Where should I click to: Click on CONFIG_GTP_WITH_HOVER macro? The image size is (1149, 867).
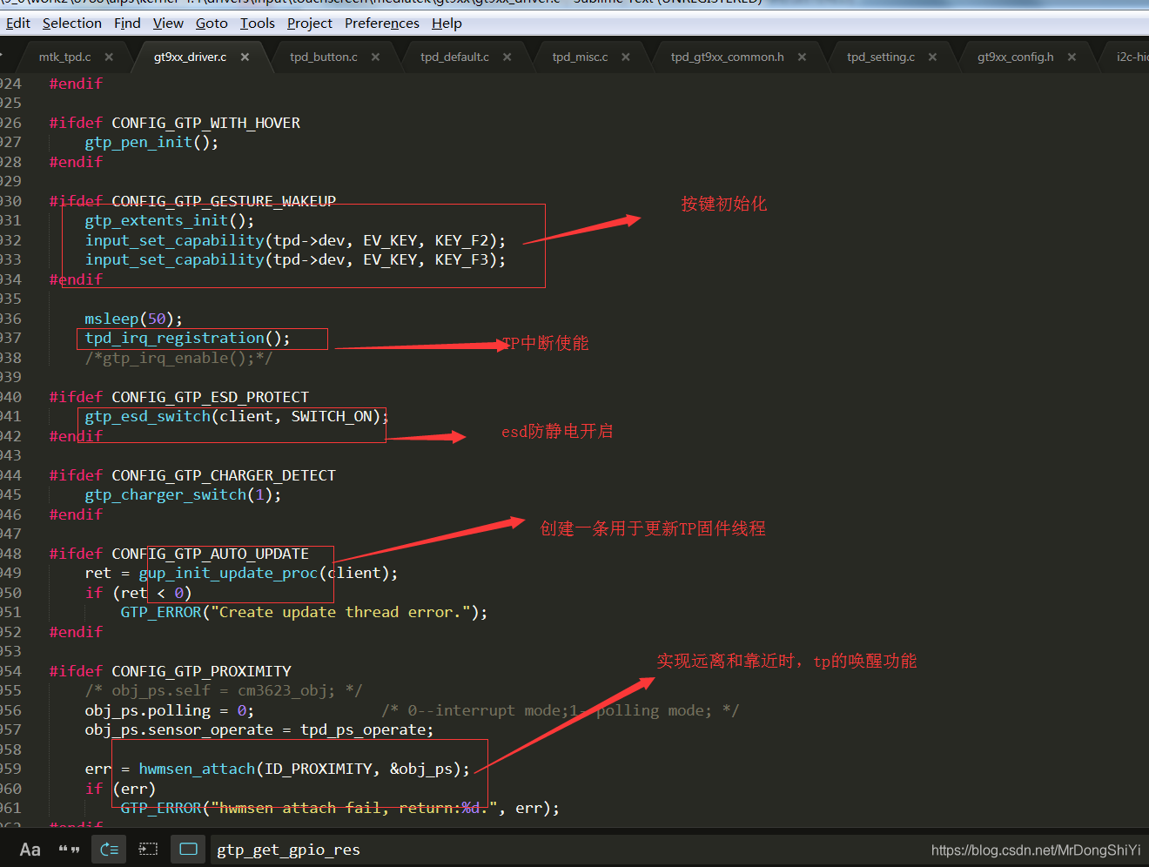[205, 123]
